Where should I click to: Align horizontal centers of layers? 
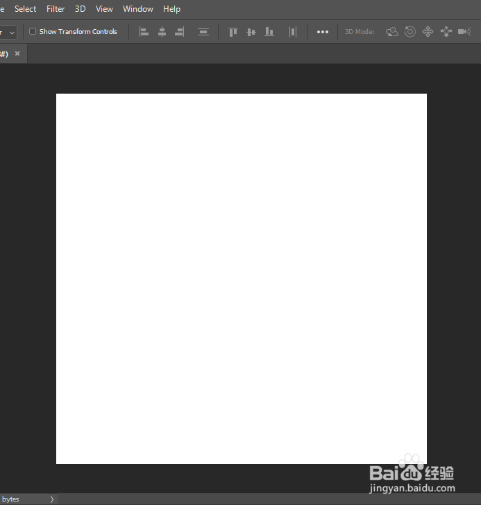(162, 32)
